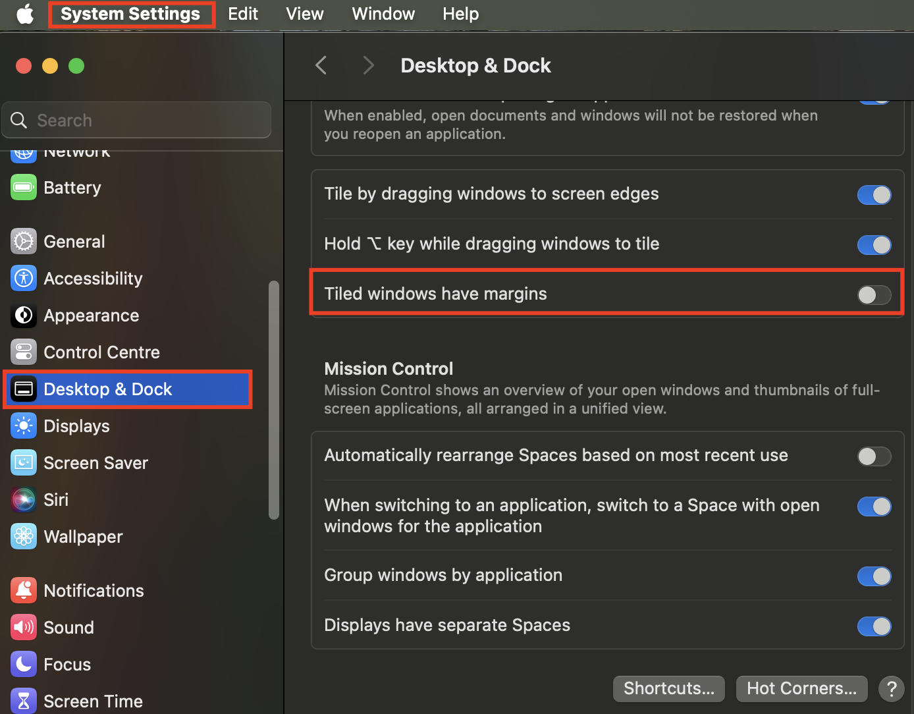The height and width of the screenshot is (714, 914).
Task: Toggle Hold Option key while dragging to tile
Action: (x=874, y=245)
